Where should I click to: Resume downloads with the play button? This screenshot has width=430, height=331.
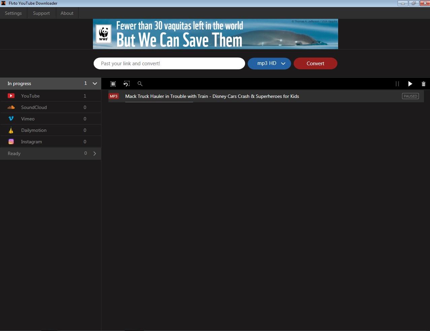(x=410, y=84)
